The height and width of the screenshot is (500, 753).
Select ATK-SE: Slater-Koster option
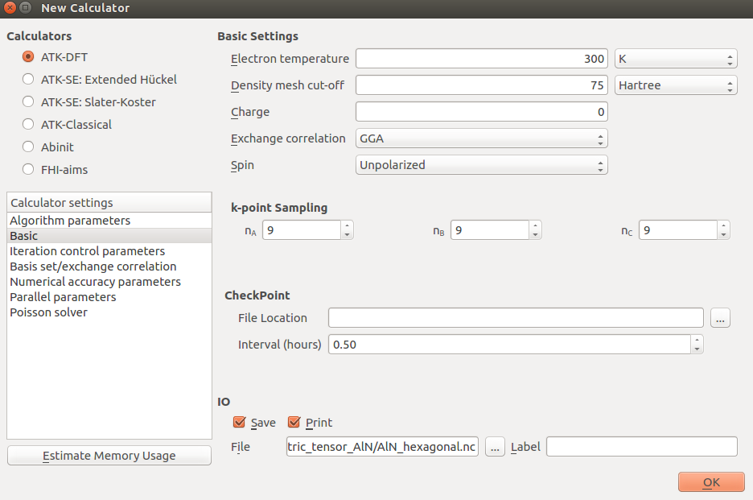pyautogui.click(x=28, y=101)
